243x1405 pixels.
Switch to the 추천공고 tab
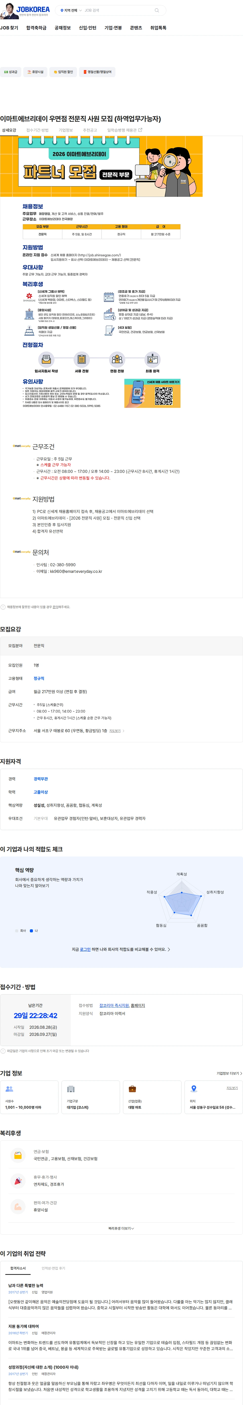point(90,130)
